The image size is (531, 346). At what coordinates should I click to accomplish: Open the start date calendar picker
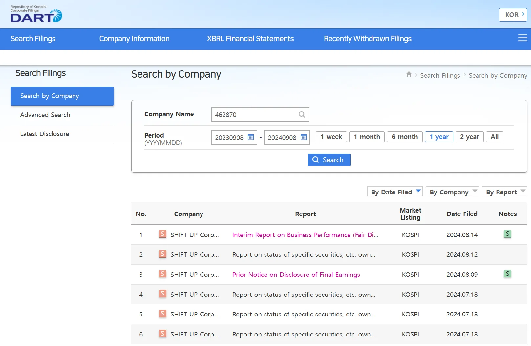(251, 137)
